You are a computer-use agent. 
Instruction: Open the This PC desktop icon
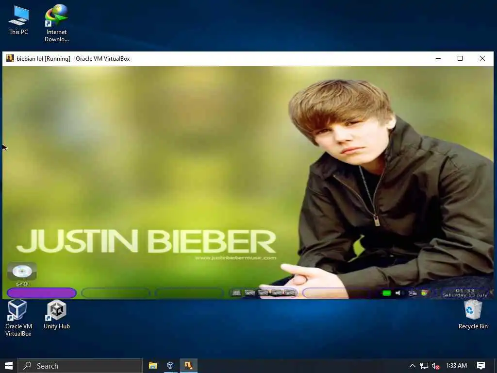[x=18, y=20]
